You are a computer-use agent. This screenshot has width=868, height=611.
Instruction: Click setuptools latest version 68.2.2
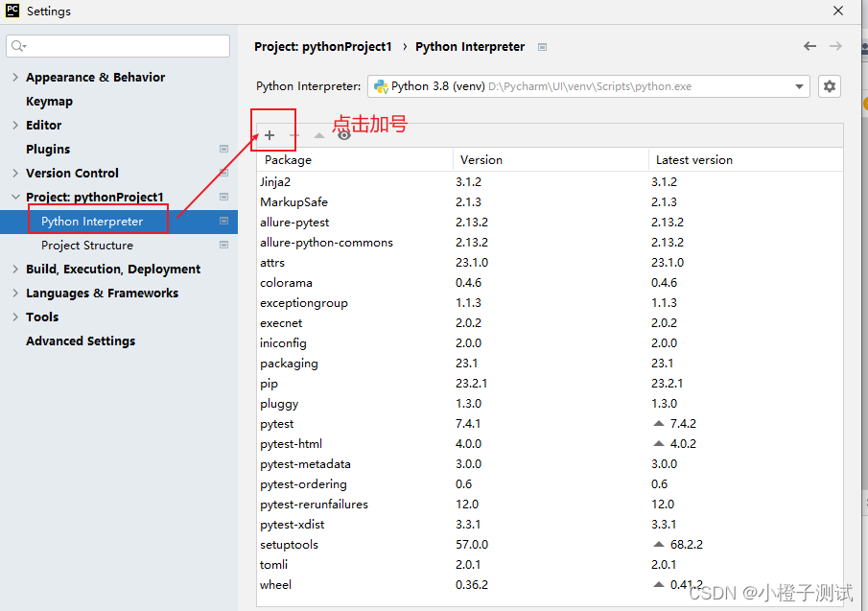[687, 545]
